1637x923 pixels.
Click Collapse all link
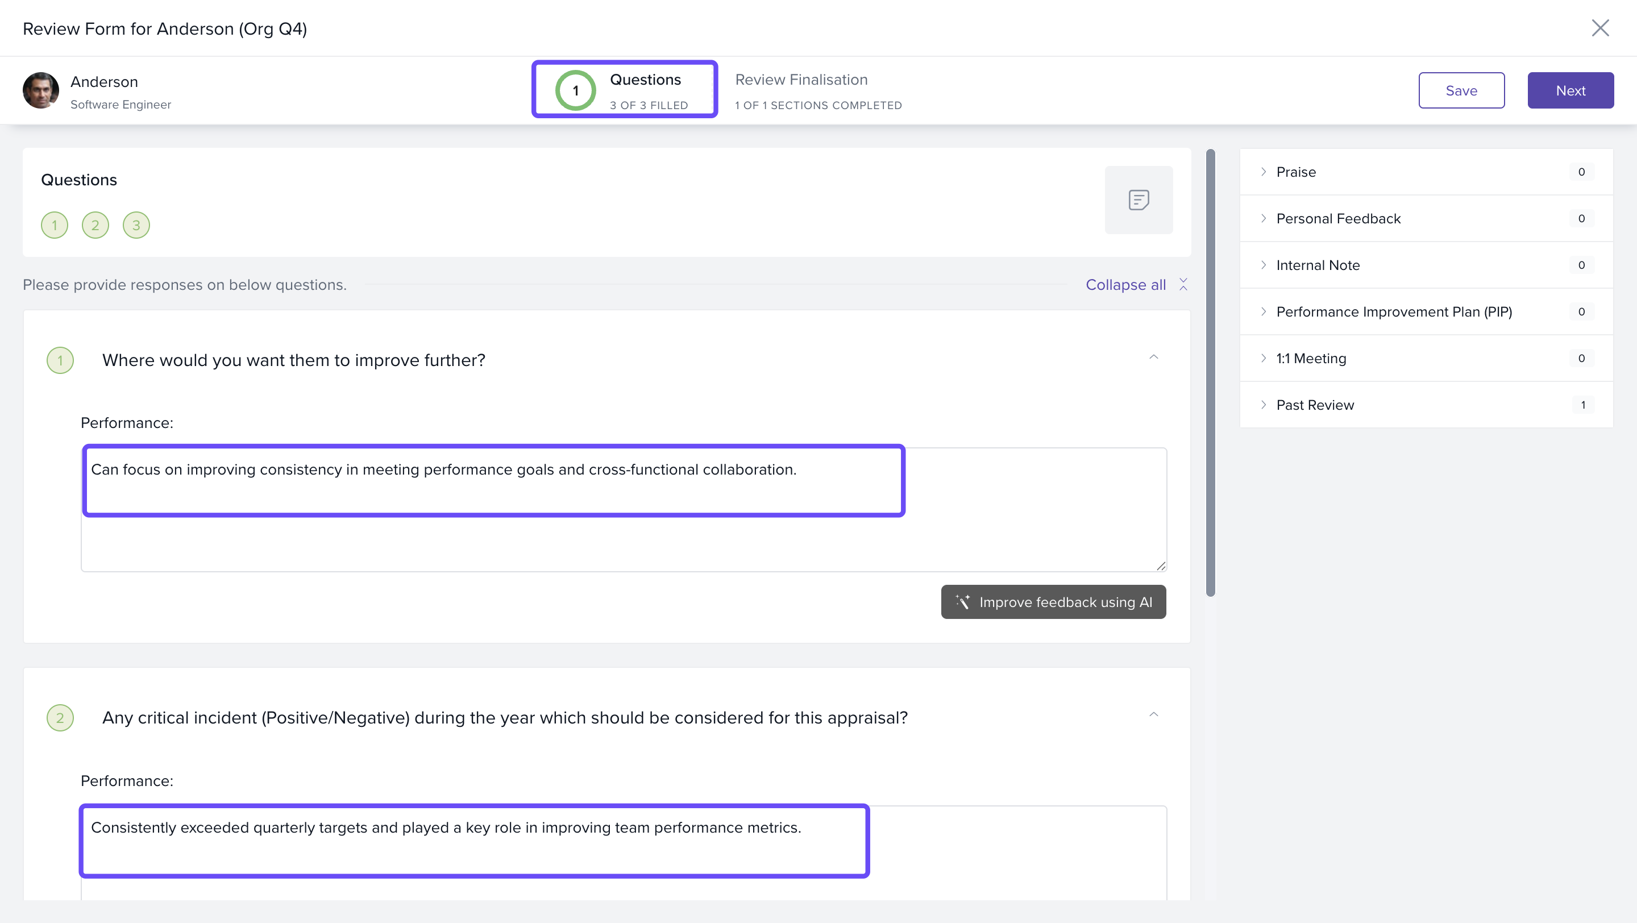coord(1125,285)
